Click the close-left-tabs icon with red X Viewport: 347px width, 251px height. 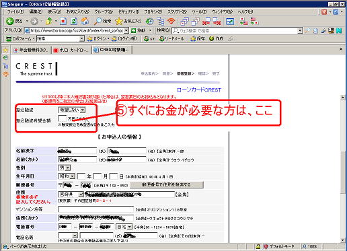(x=206, y=22)
